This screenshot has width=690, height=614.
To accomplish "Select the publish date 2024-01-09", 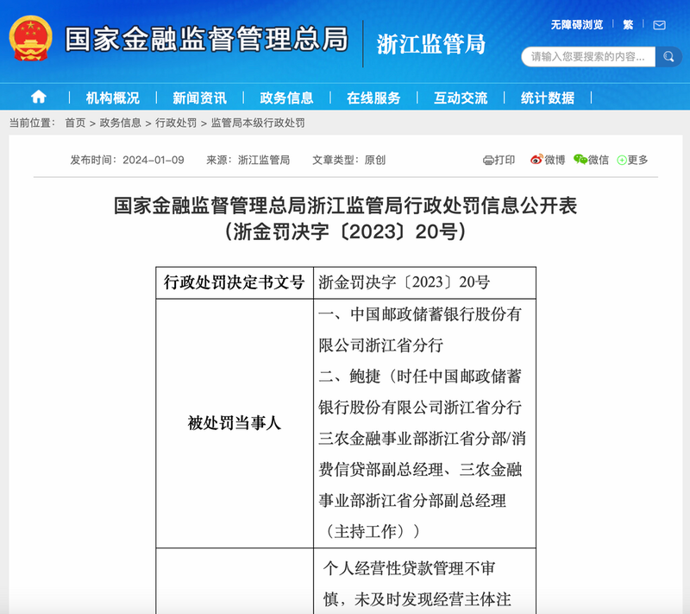I will [154, 160].
